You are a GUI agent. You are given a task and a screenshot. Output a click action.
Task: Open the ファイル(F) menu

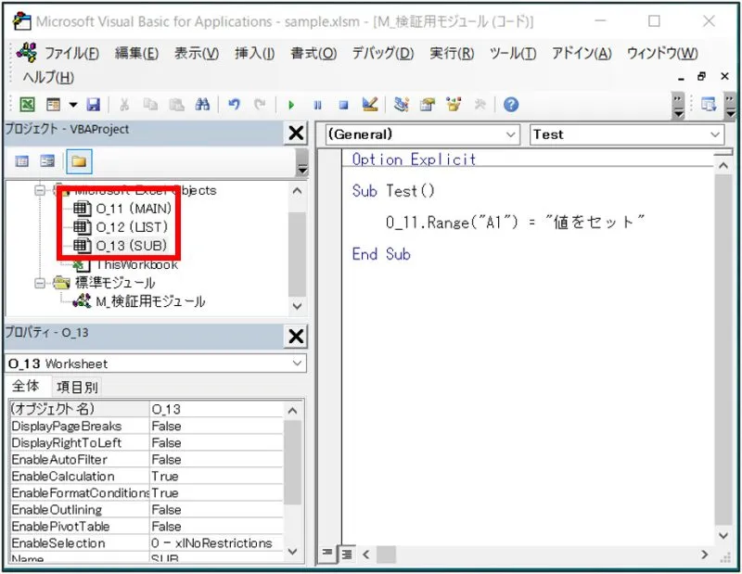pos(71,53)
